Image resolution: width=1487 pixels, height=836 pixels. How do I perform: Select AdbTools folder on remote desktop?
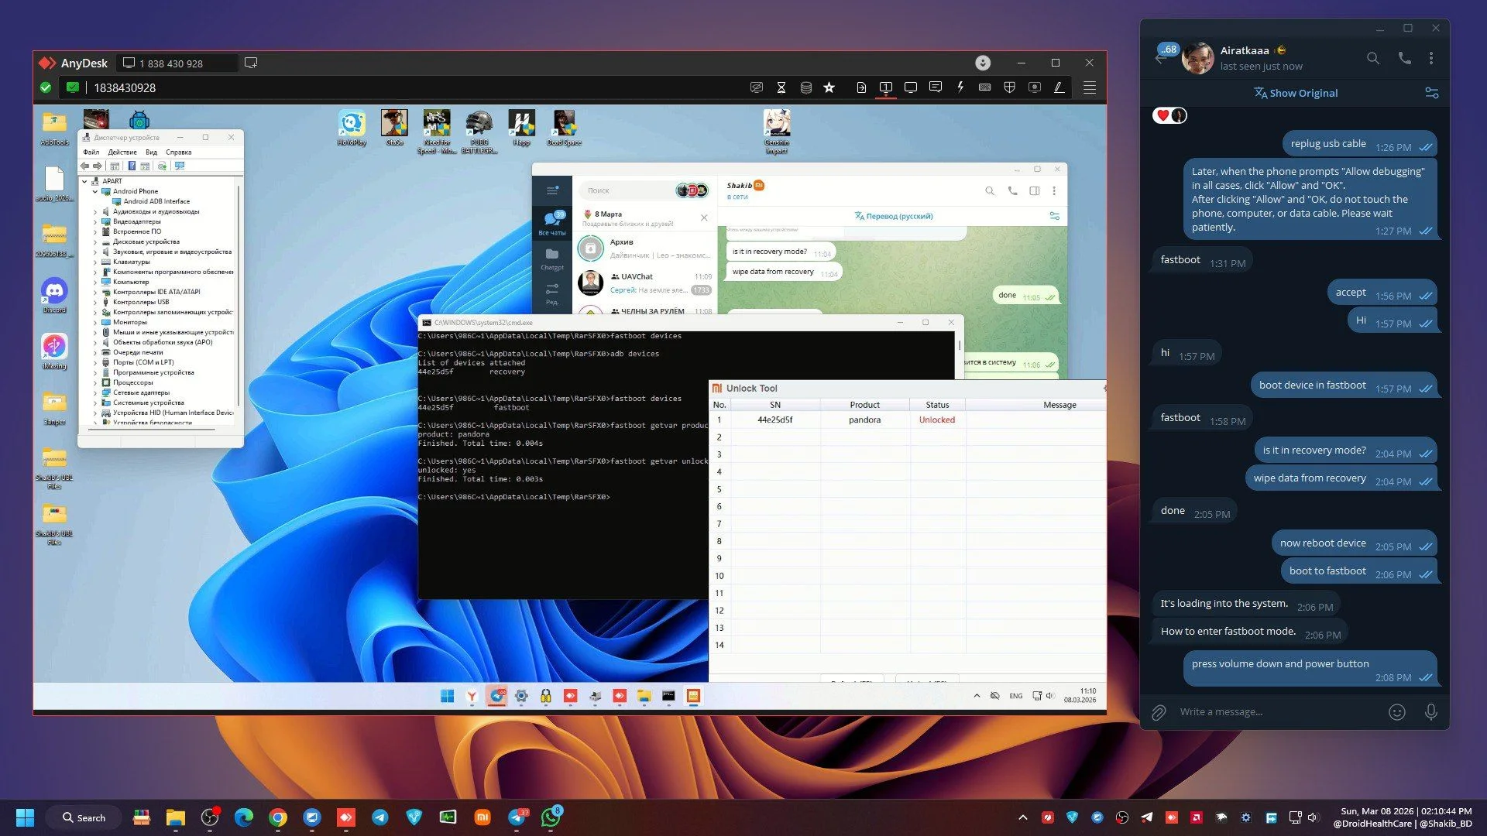pos(54,128)
